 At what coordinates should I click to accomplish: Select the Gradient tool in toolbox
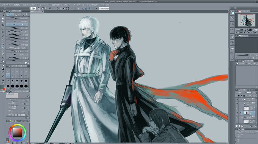3,69
